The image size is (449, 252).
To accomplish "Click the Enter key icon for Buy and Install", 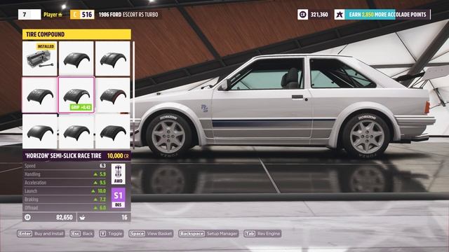I will coord(25,233).
